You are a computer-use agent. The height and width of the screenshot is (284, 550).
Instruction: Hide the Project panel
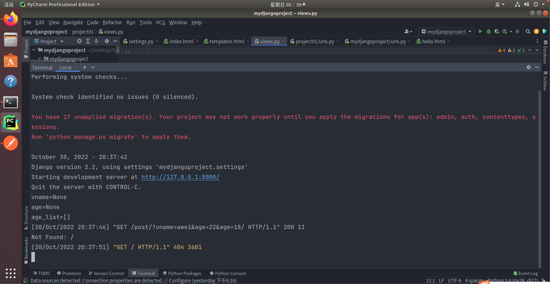115,41
